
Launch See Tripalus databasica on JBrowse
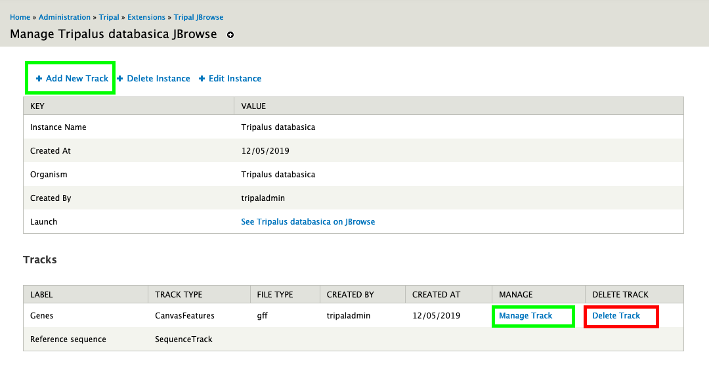pos(308,222)
